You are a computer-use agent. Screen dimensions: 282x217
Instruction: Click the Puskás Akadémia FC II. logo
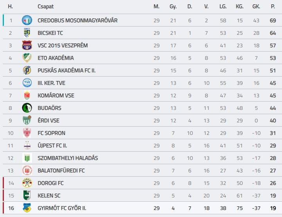pos(27,70)
